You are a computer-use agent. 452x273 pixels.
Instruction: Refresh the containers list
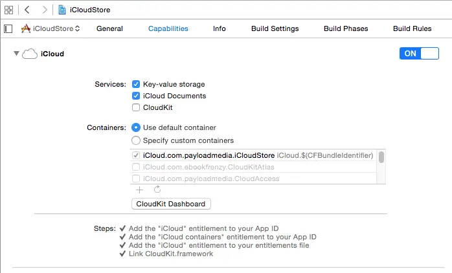[x=157, y=190]
